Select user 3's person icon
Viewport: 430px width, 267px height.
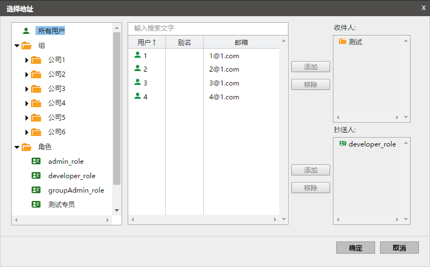138,83
